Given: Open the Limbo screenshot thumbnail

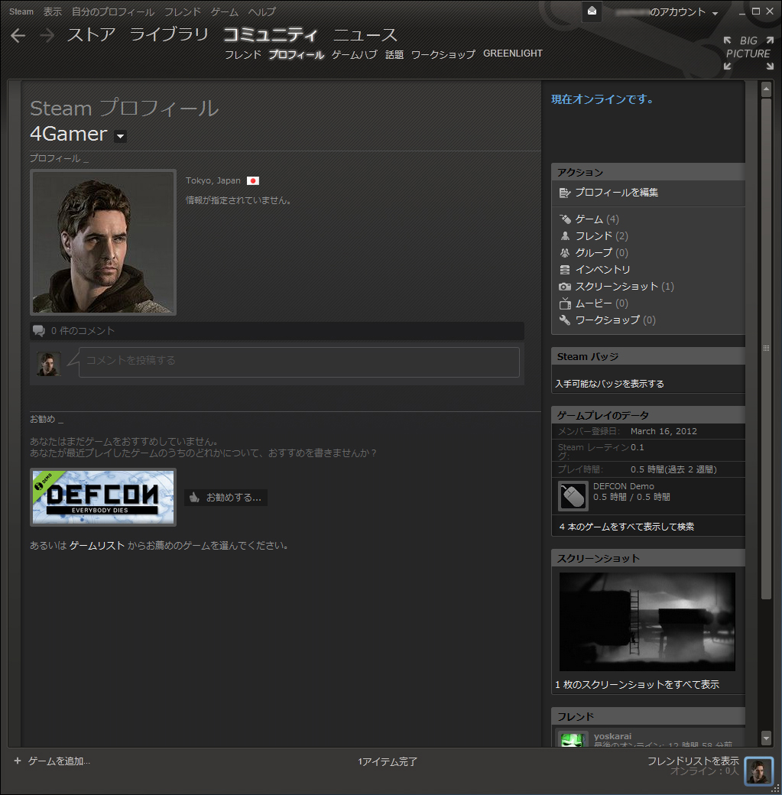Looking at the screenshot, I should 647,621.
